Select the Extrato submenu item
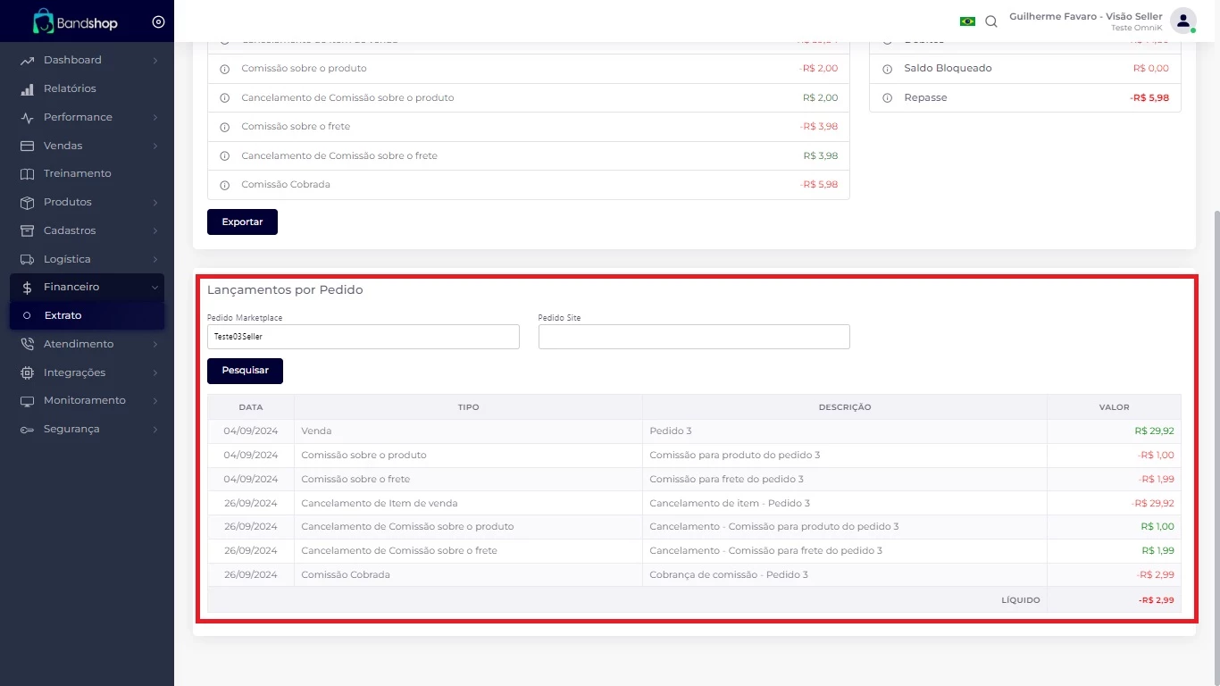 pyautogui.click(x=63, y=315)
